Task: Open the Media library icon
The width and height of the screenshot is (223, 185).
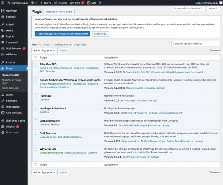Action: (x=3, y=30)
